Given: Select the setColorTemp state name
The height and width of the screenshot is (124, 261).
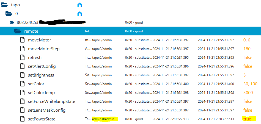Looking at the screenshot, I should pos(42,93).
